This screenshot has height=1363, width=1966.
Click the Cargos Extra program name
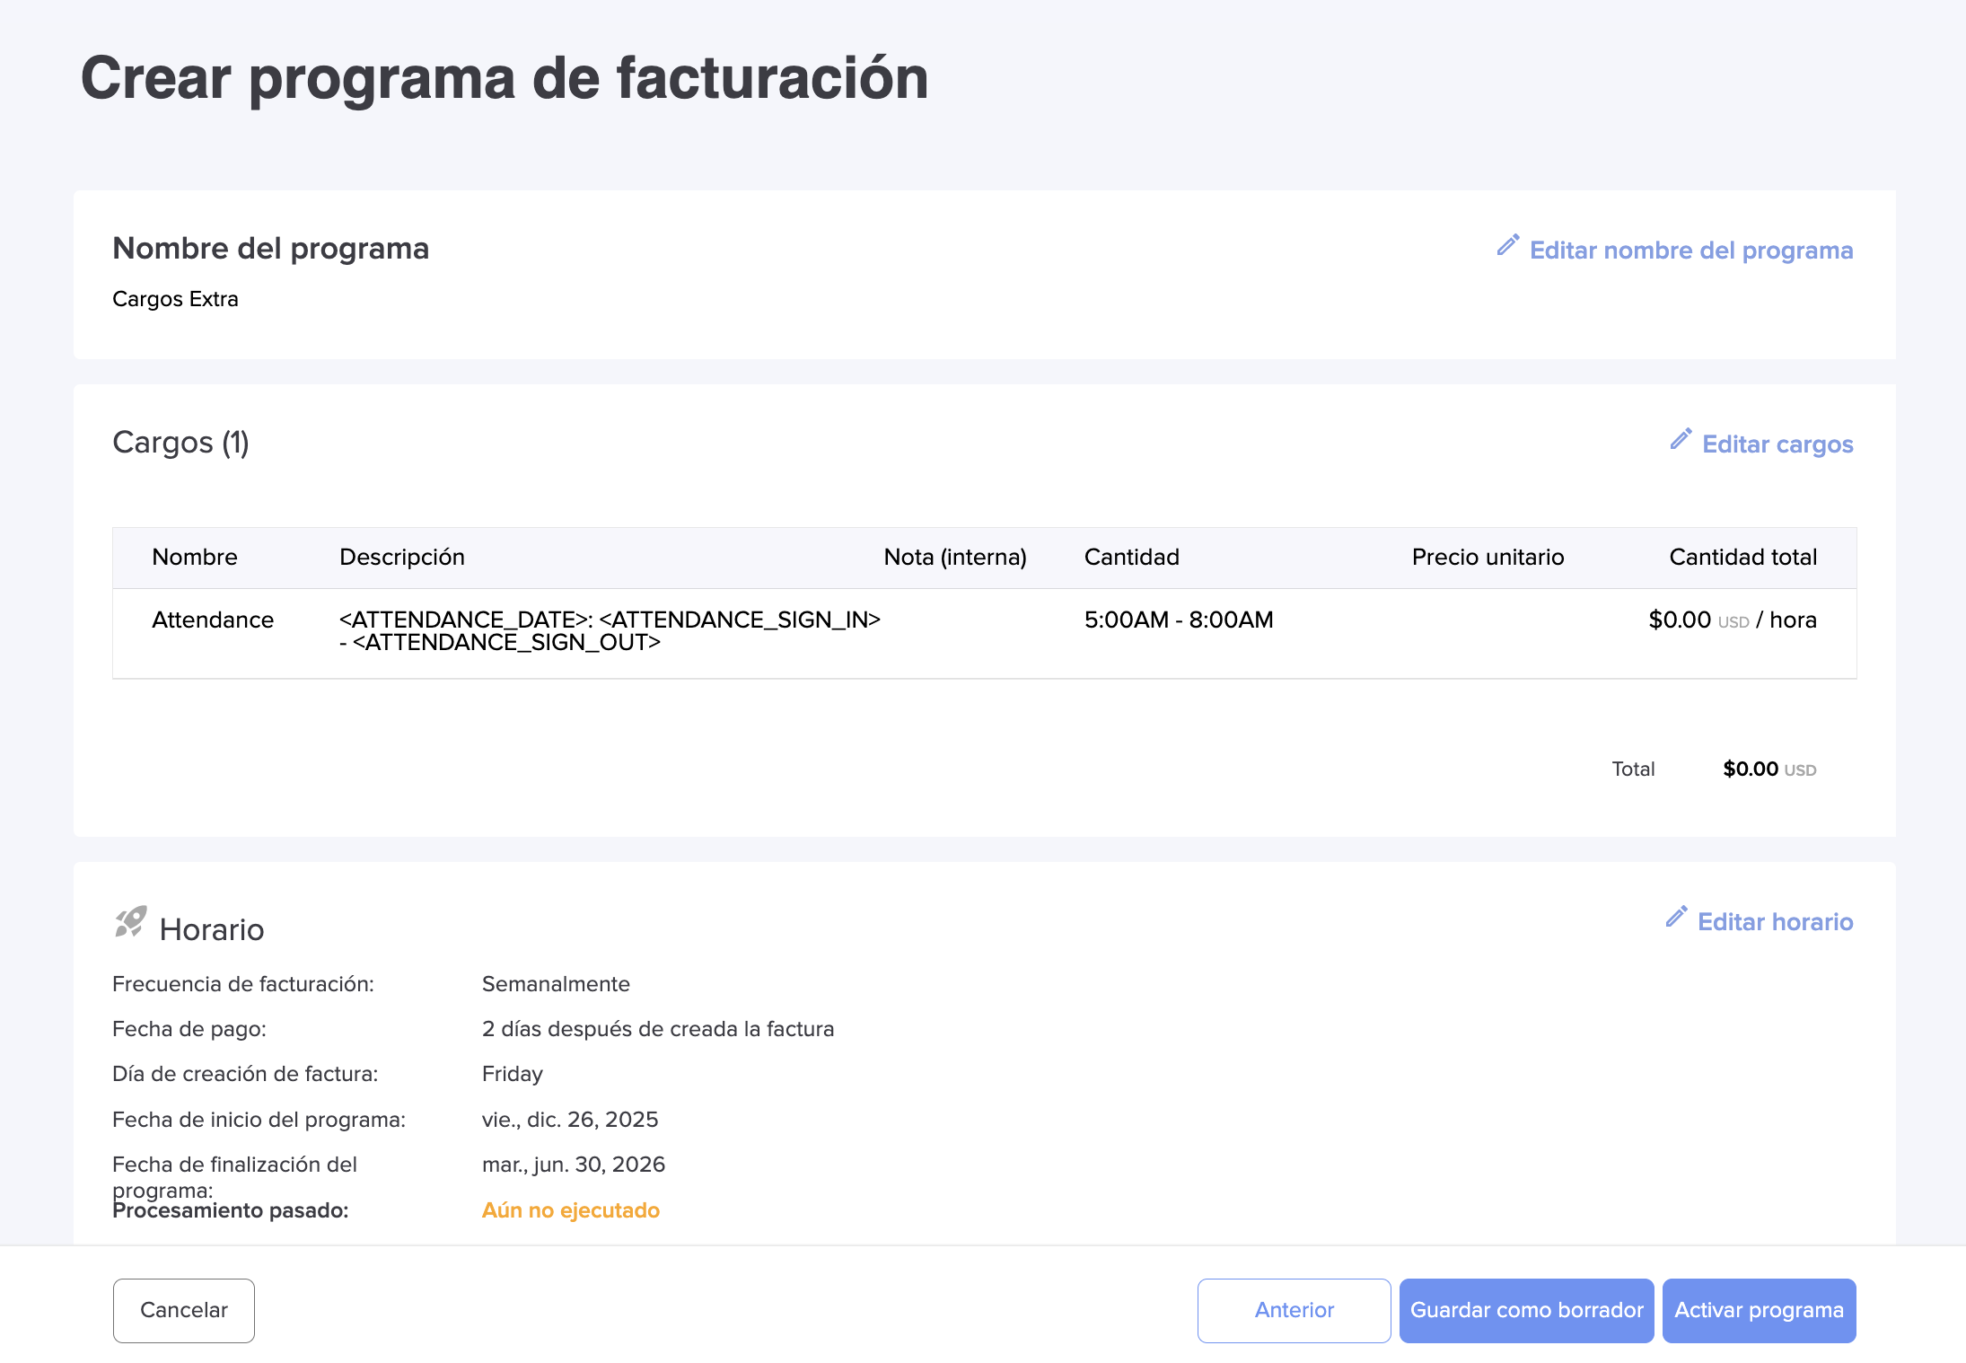point(176,299)
